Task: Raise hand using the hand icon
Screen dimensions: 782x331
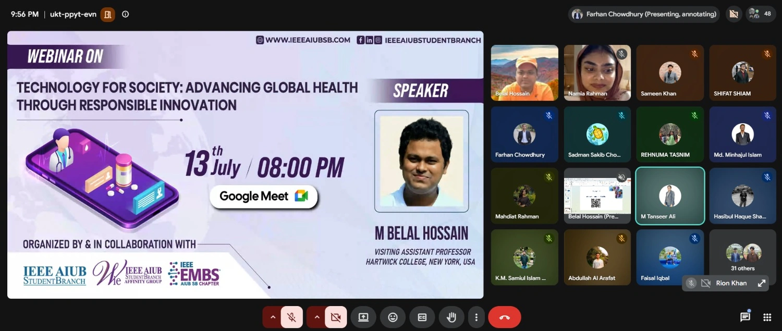Action: coord(451,317)
